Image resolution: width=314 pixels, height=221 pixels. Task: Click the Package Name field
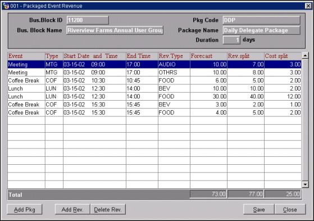(262, 30)
